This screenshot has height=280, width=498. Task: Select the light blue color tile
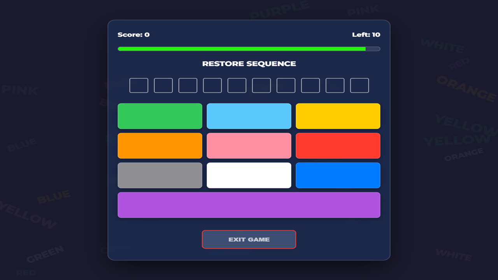pos(249,116)
